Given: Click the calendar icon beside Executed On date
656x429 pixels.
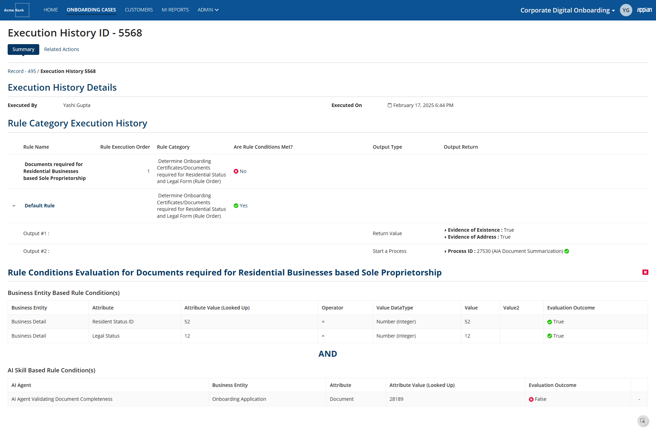Looking at the screenshot, I should pos(390,105).
